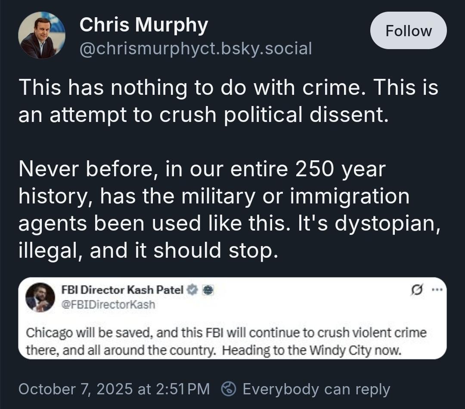This screenshot has height=409, width=465.
Task: Open Chris Murphy's profile avatar
Action: (41, 35)
